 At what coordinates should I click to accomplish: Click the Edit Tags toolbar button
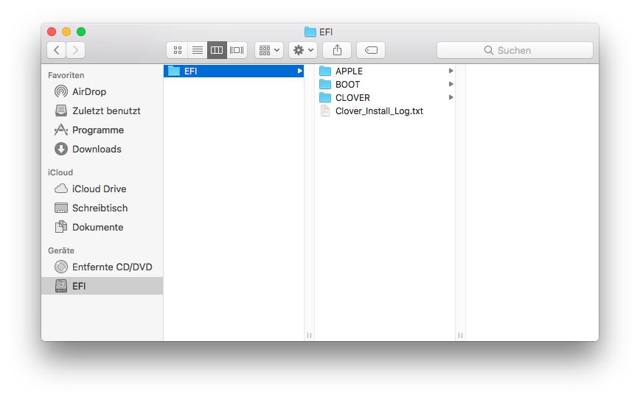point(371,50)
